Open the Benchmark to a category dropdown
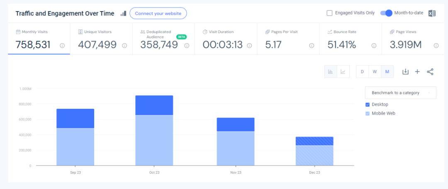Screen dimensions: 448x189 click(x=401, y=93)
